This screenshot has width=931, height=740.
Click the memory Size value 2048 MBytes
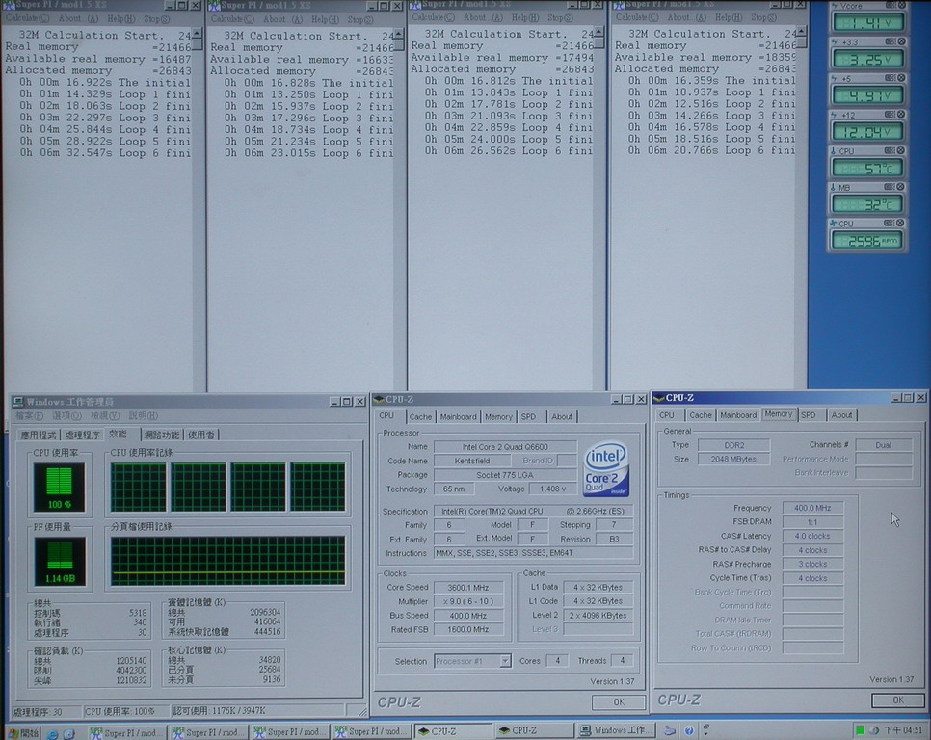pos(733,459)
